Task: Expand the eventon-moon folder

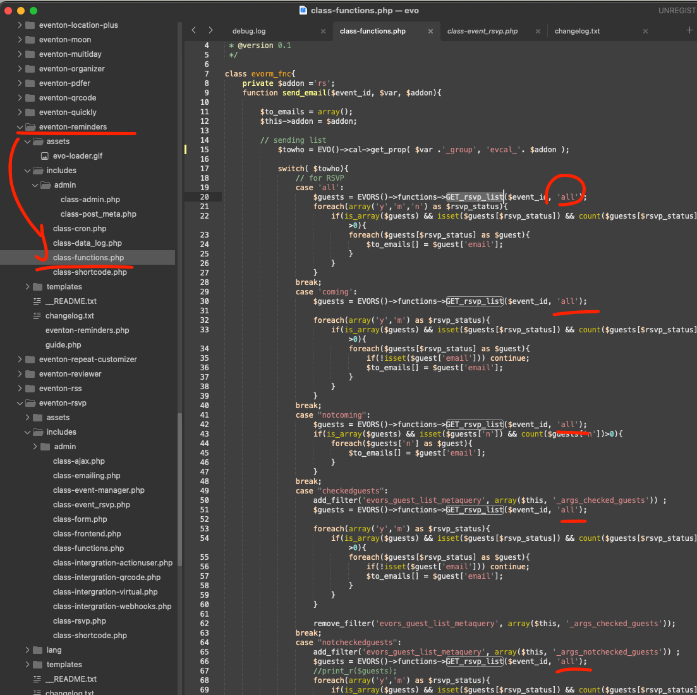Action: 20,40
